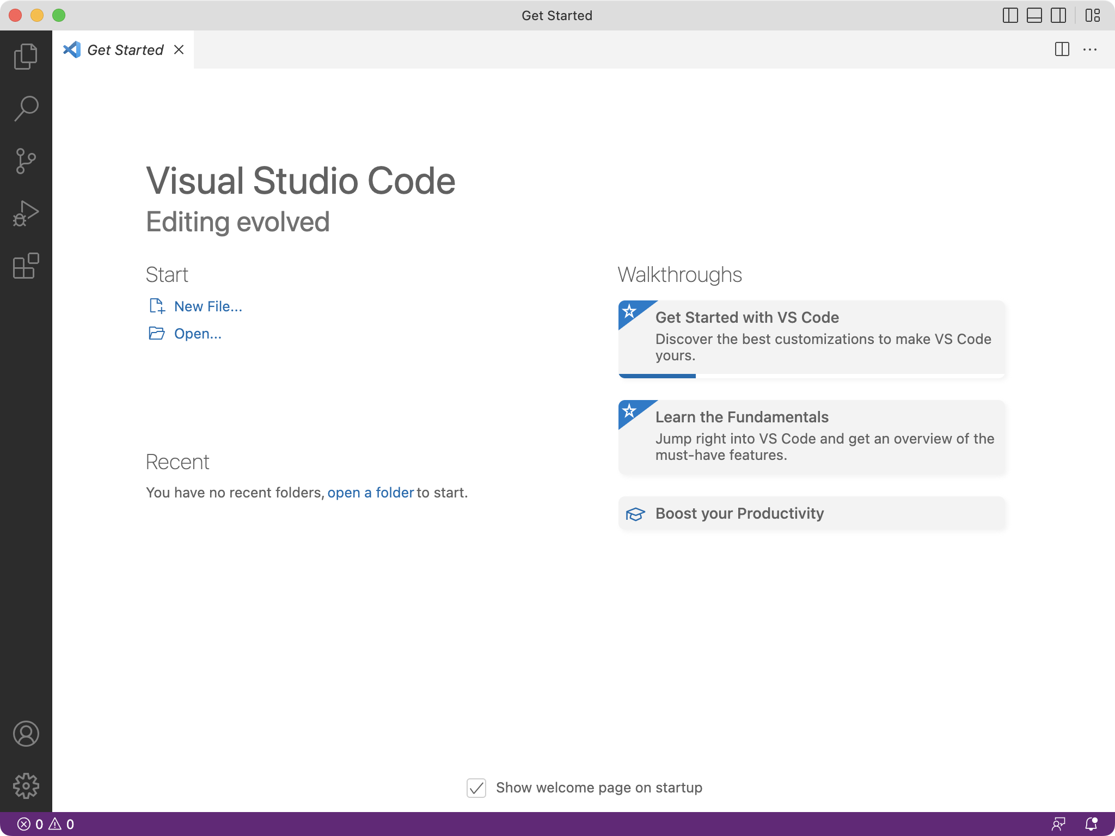This screenshot has width=1115, height=836.
Task: Open the Customize Layout menu
Action: point(1092,15)
